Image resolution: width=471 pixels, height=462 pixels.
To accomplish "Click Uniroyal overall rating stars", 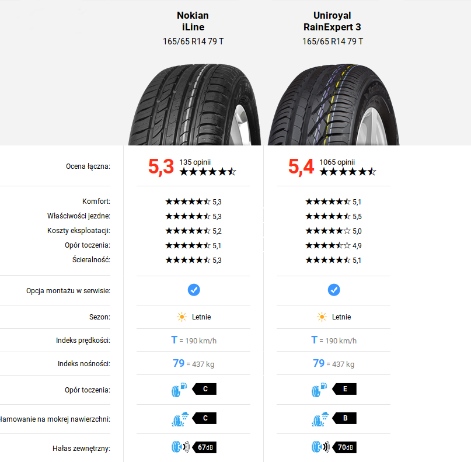I will tap(348, 172).
